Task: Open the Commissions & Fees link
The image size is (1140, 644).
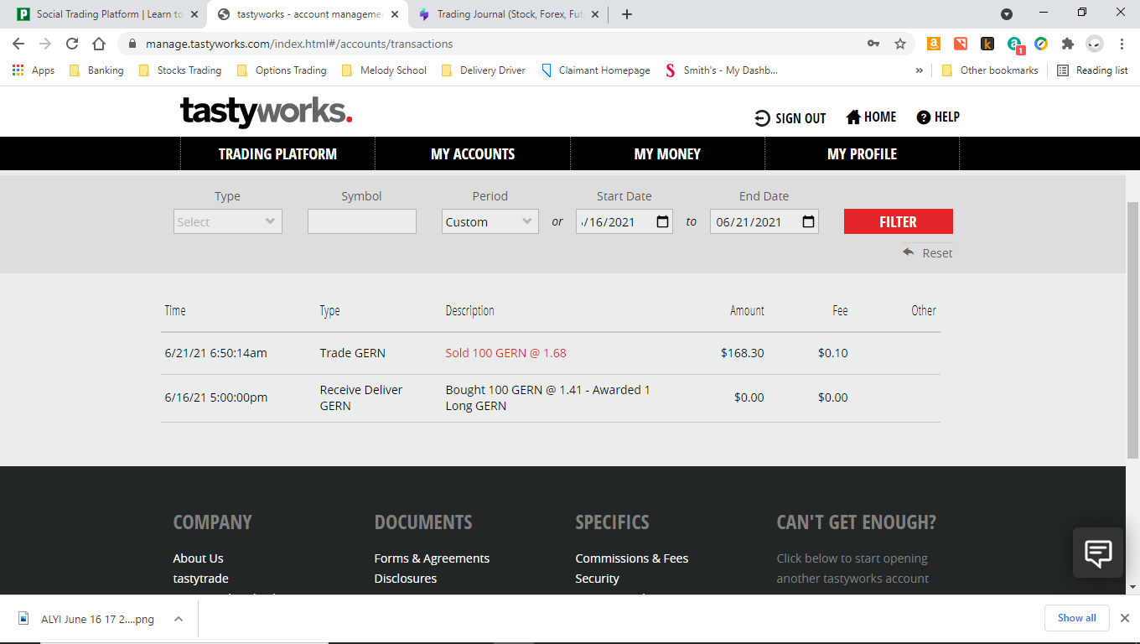Action: tap(631, 558)
